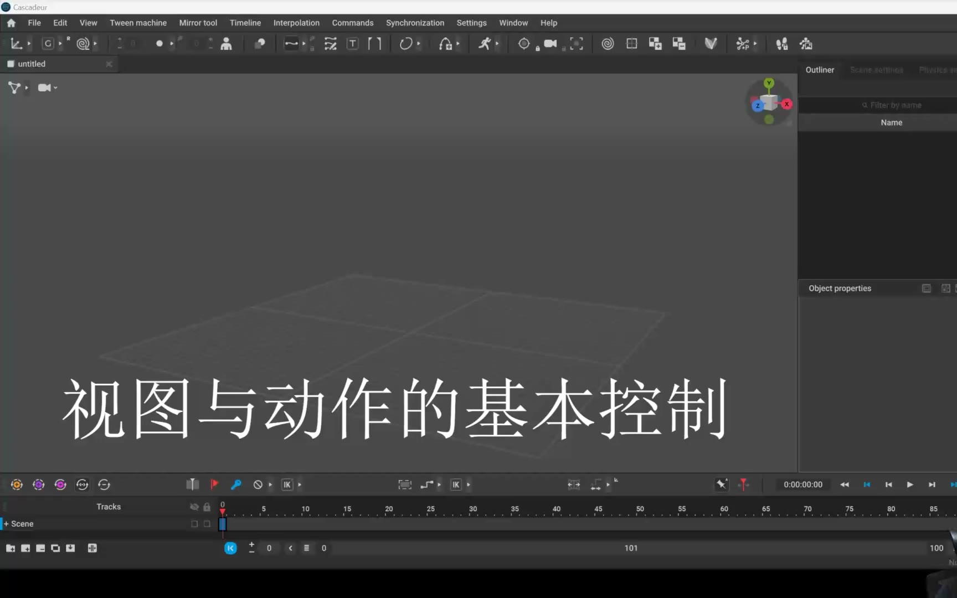Open the Edit menu

(x=60, y=23)
